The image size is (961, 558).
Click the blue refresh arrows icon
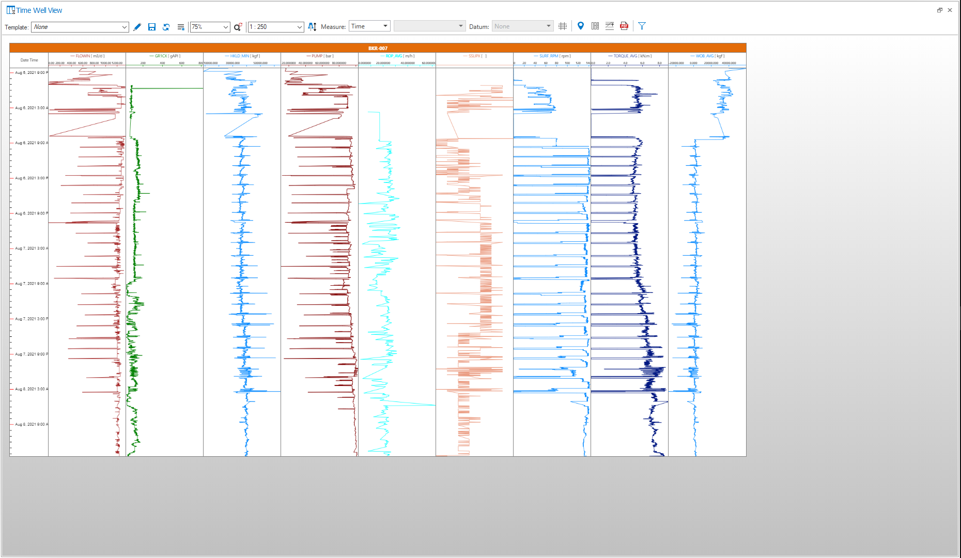pos(166,27)
